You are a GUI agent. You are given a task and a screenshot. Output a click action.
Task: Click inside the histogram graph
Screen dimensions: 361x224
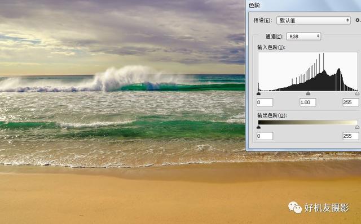pos(308,71)
